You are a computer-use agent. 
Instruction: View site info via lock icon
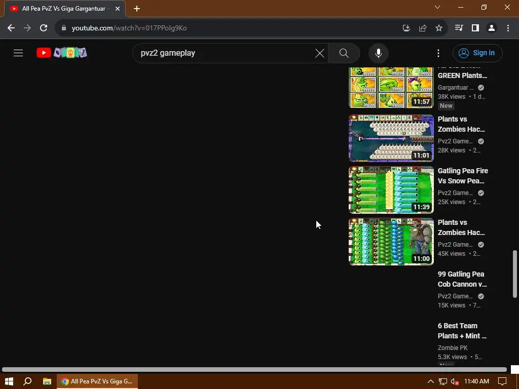click(64, 28)
